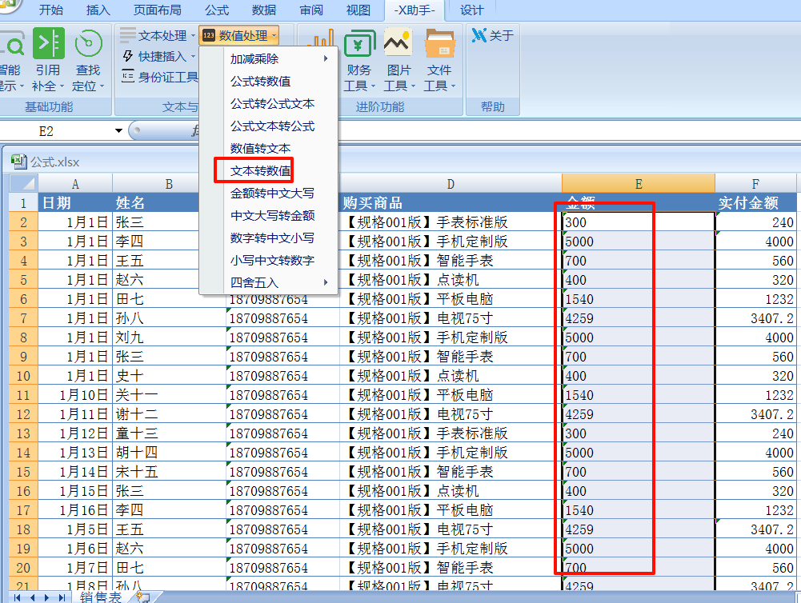Switch to the 页面布局 tab
The width and height of the screenshot is (801, 603).
(158, 10)
